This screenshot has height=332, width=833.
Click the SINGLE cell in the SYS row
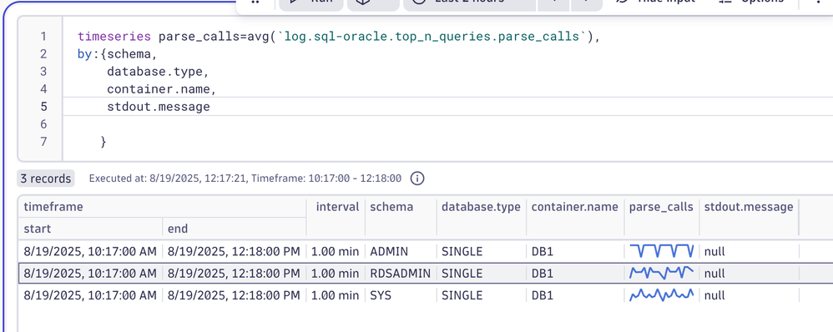[482, 294]
